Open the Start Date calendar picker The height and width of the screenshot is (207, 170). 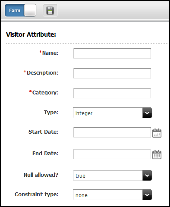click(157, 133)
